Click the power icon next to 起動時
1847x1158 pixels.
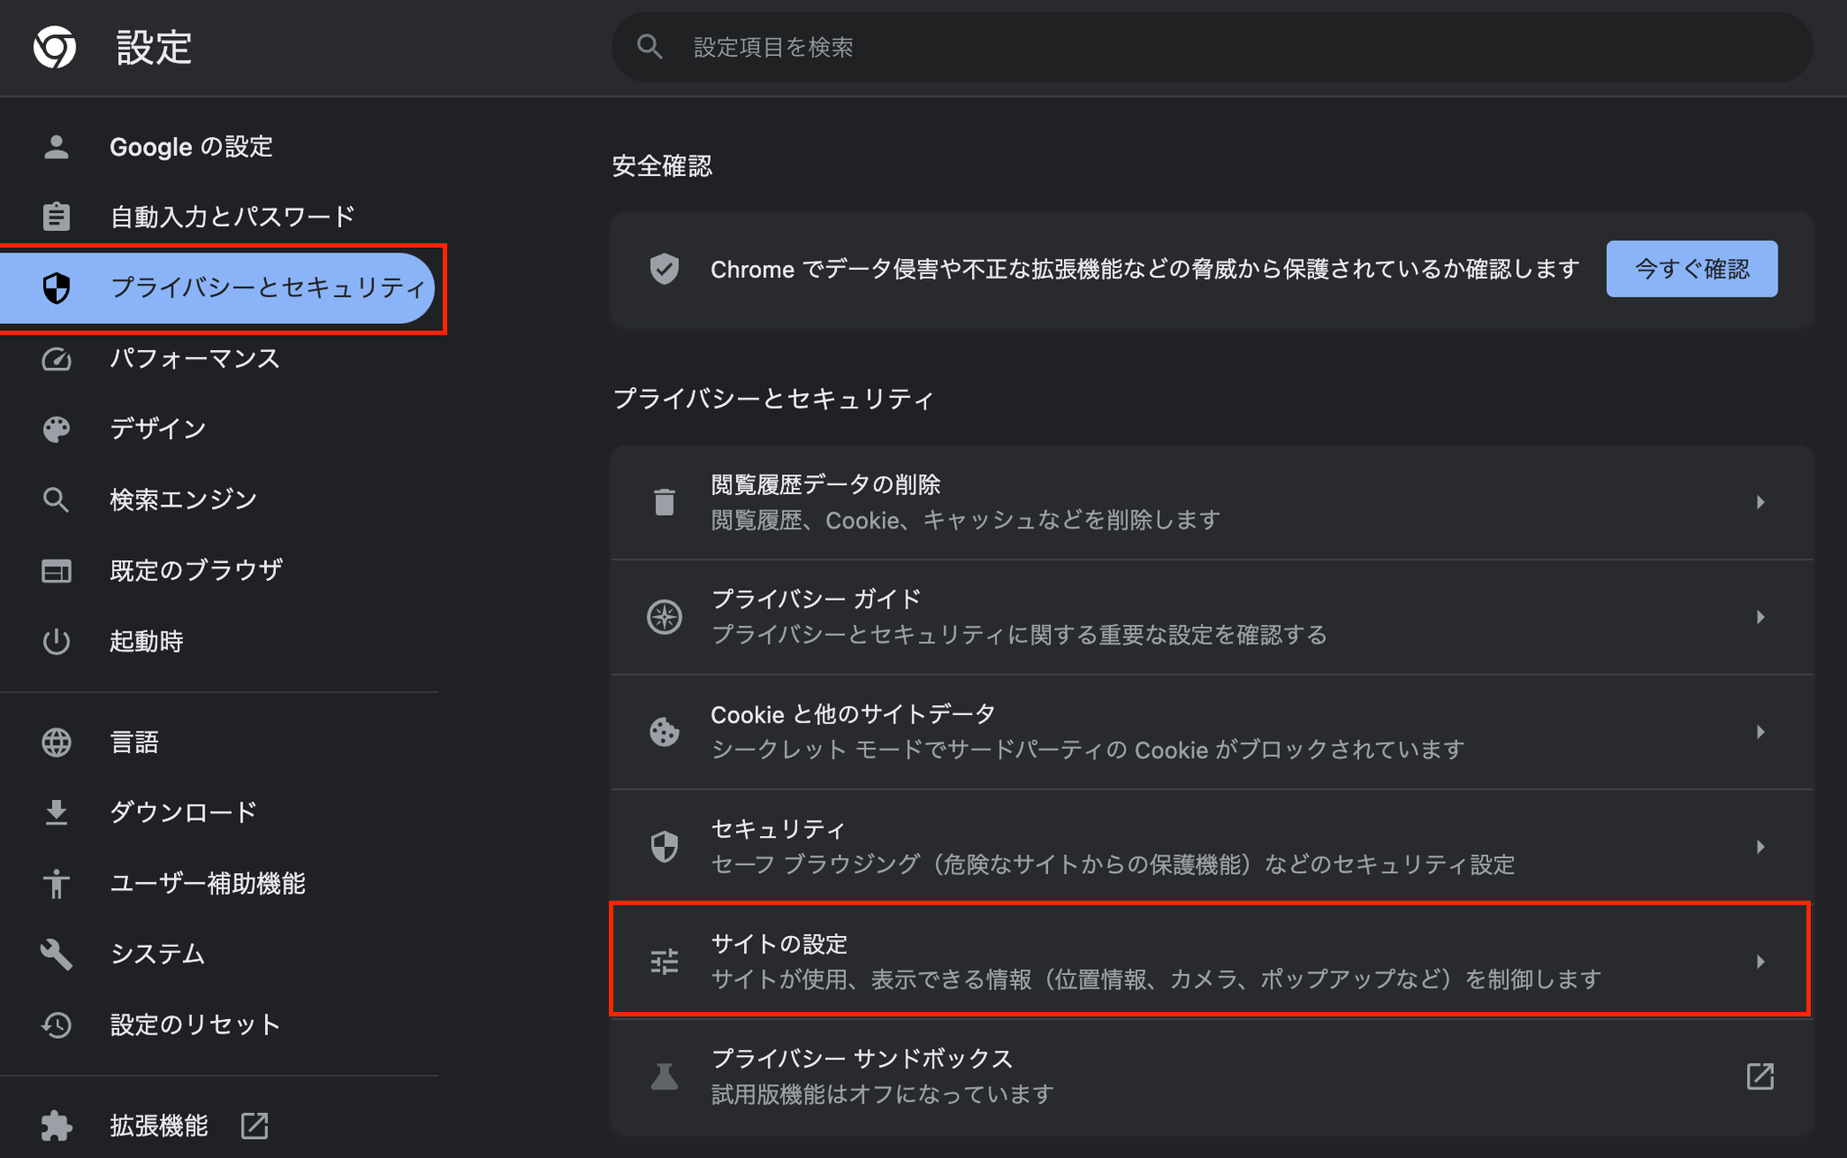tap(56, 641)
